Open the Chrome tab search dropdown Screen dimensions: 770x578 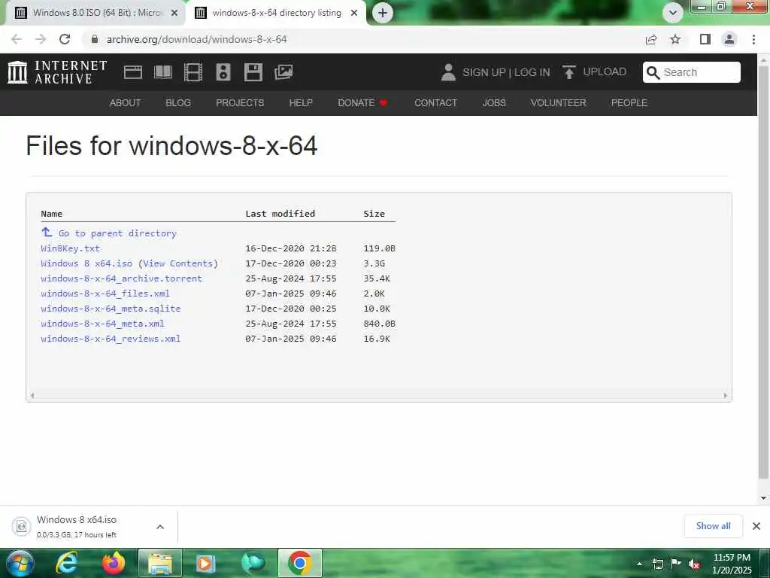click(x=673, y=13)
